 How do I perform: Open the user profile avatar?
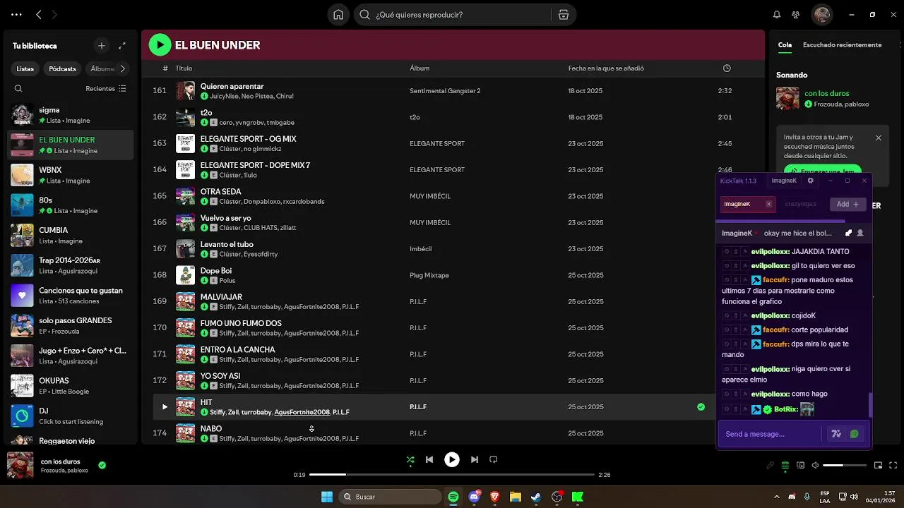click(x=821, y=15)
